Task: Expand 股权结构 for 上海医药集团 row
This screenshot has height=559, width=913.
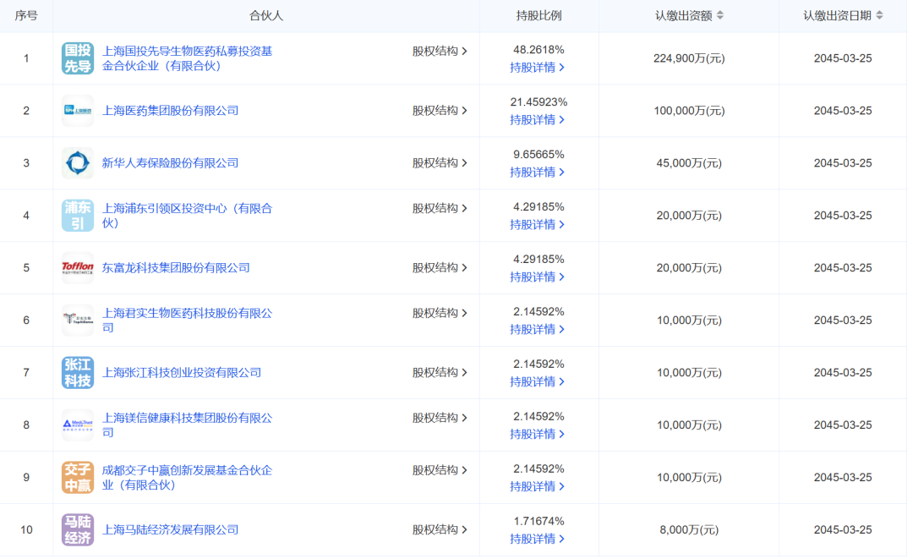Action: [x=440, y=111]
